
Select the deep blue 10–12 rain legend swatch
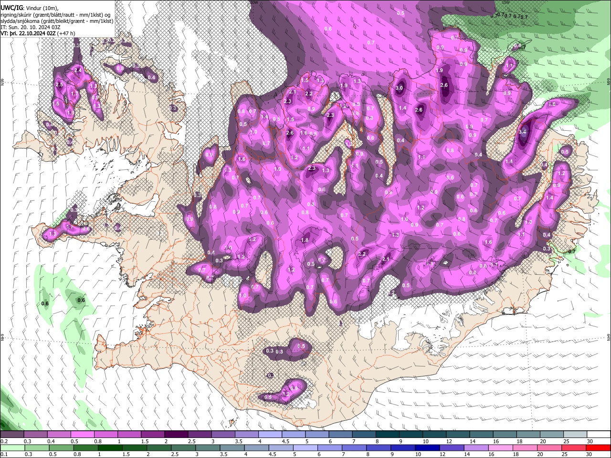tap(427, 448)
